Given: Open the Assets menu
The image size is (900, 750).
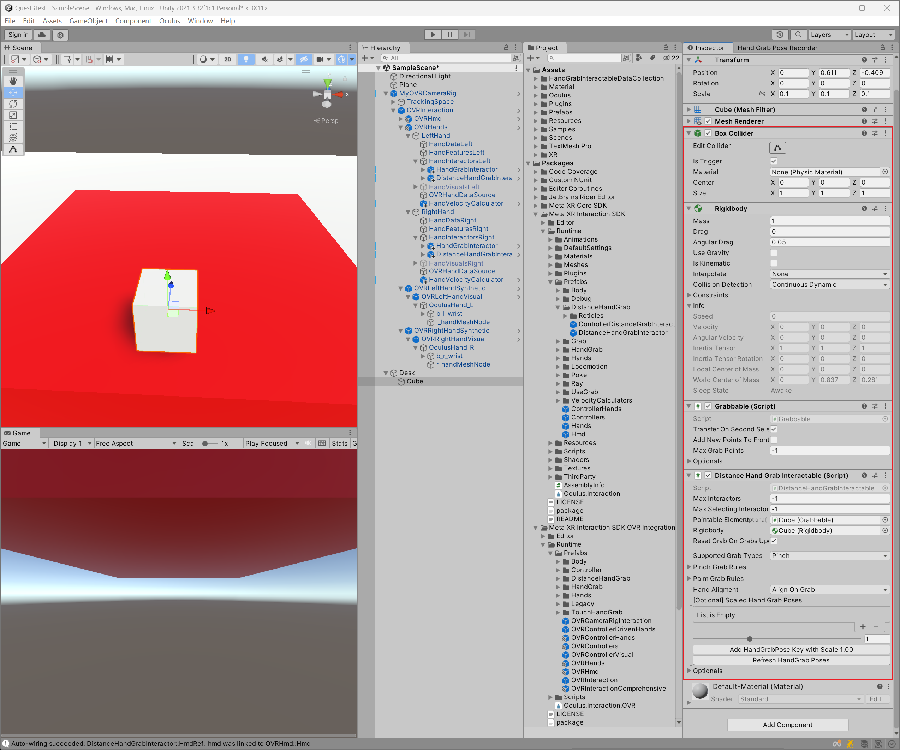Looking at the screenshot, I should [x=52, y=21].
